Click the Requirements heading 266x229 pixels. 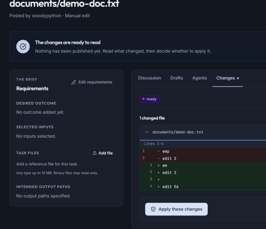(x=32, y=89)
